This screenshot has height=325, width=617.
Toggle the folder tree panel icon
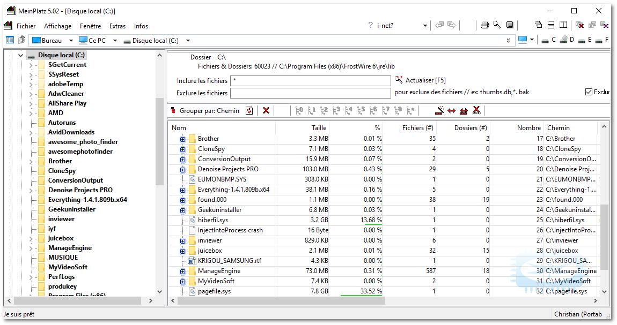[x=10, y=40]
